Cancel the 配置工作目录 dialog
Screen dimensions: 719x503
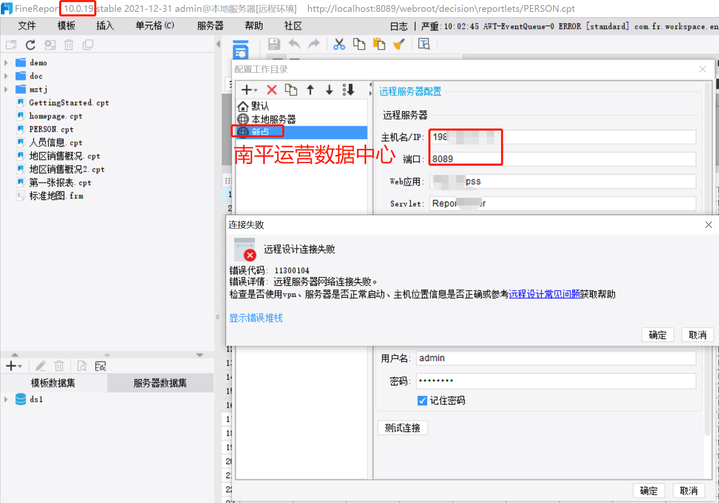point(689,491)
